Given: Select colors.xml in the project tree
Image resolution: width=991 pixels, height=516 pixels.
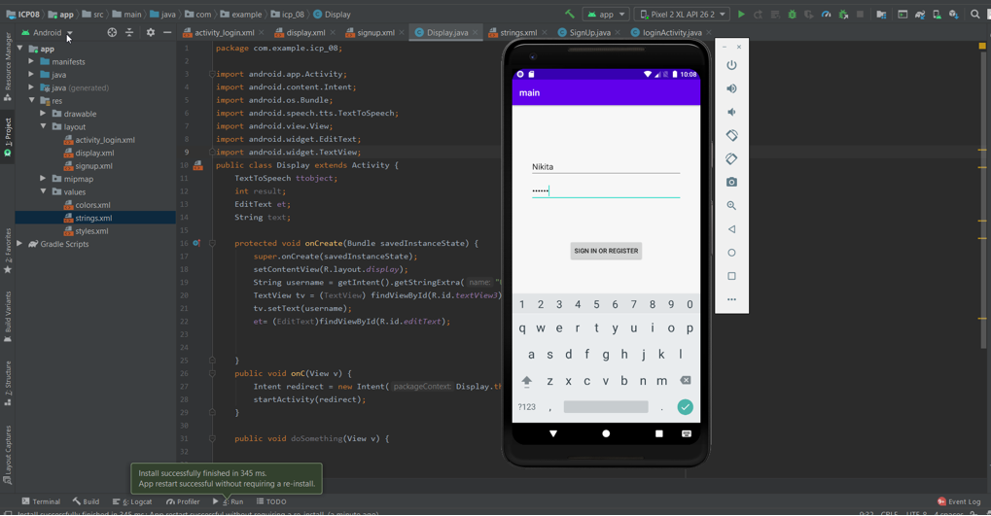Looking at the screenshot, I should [x=87, y=205].
